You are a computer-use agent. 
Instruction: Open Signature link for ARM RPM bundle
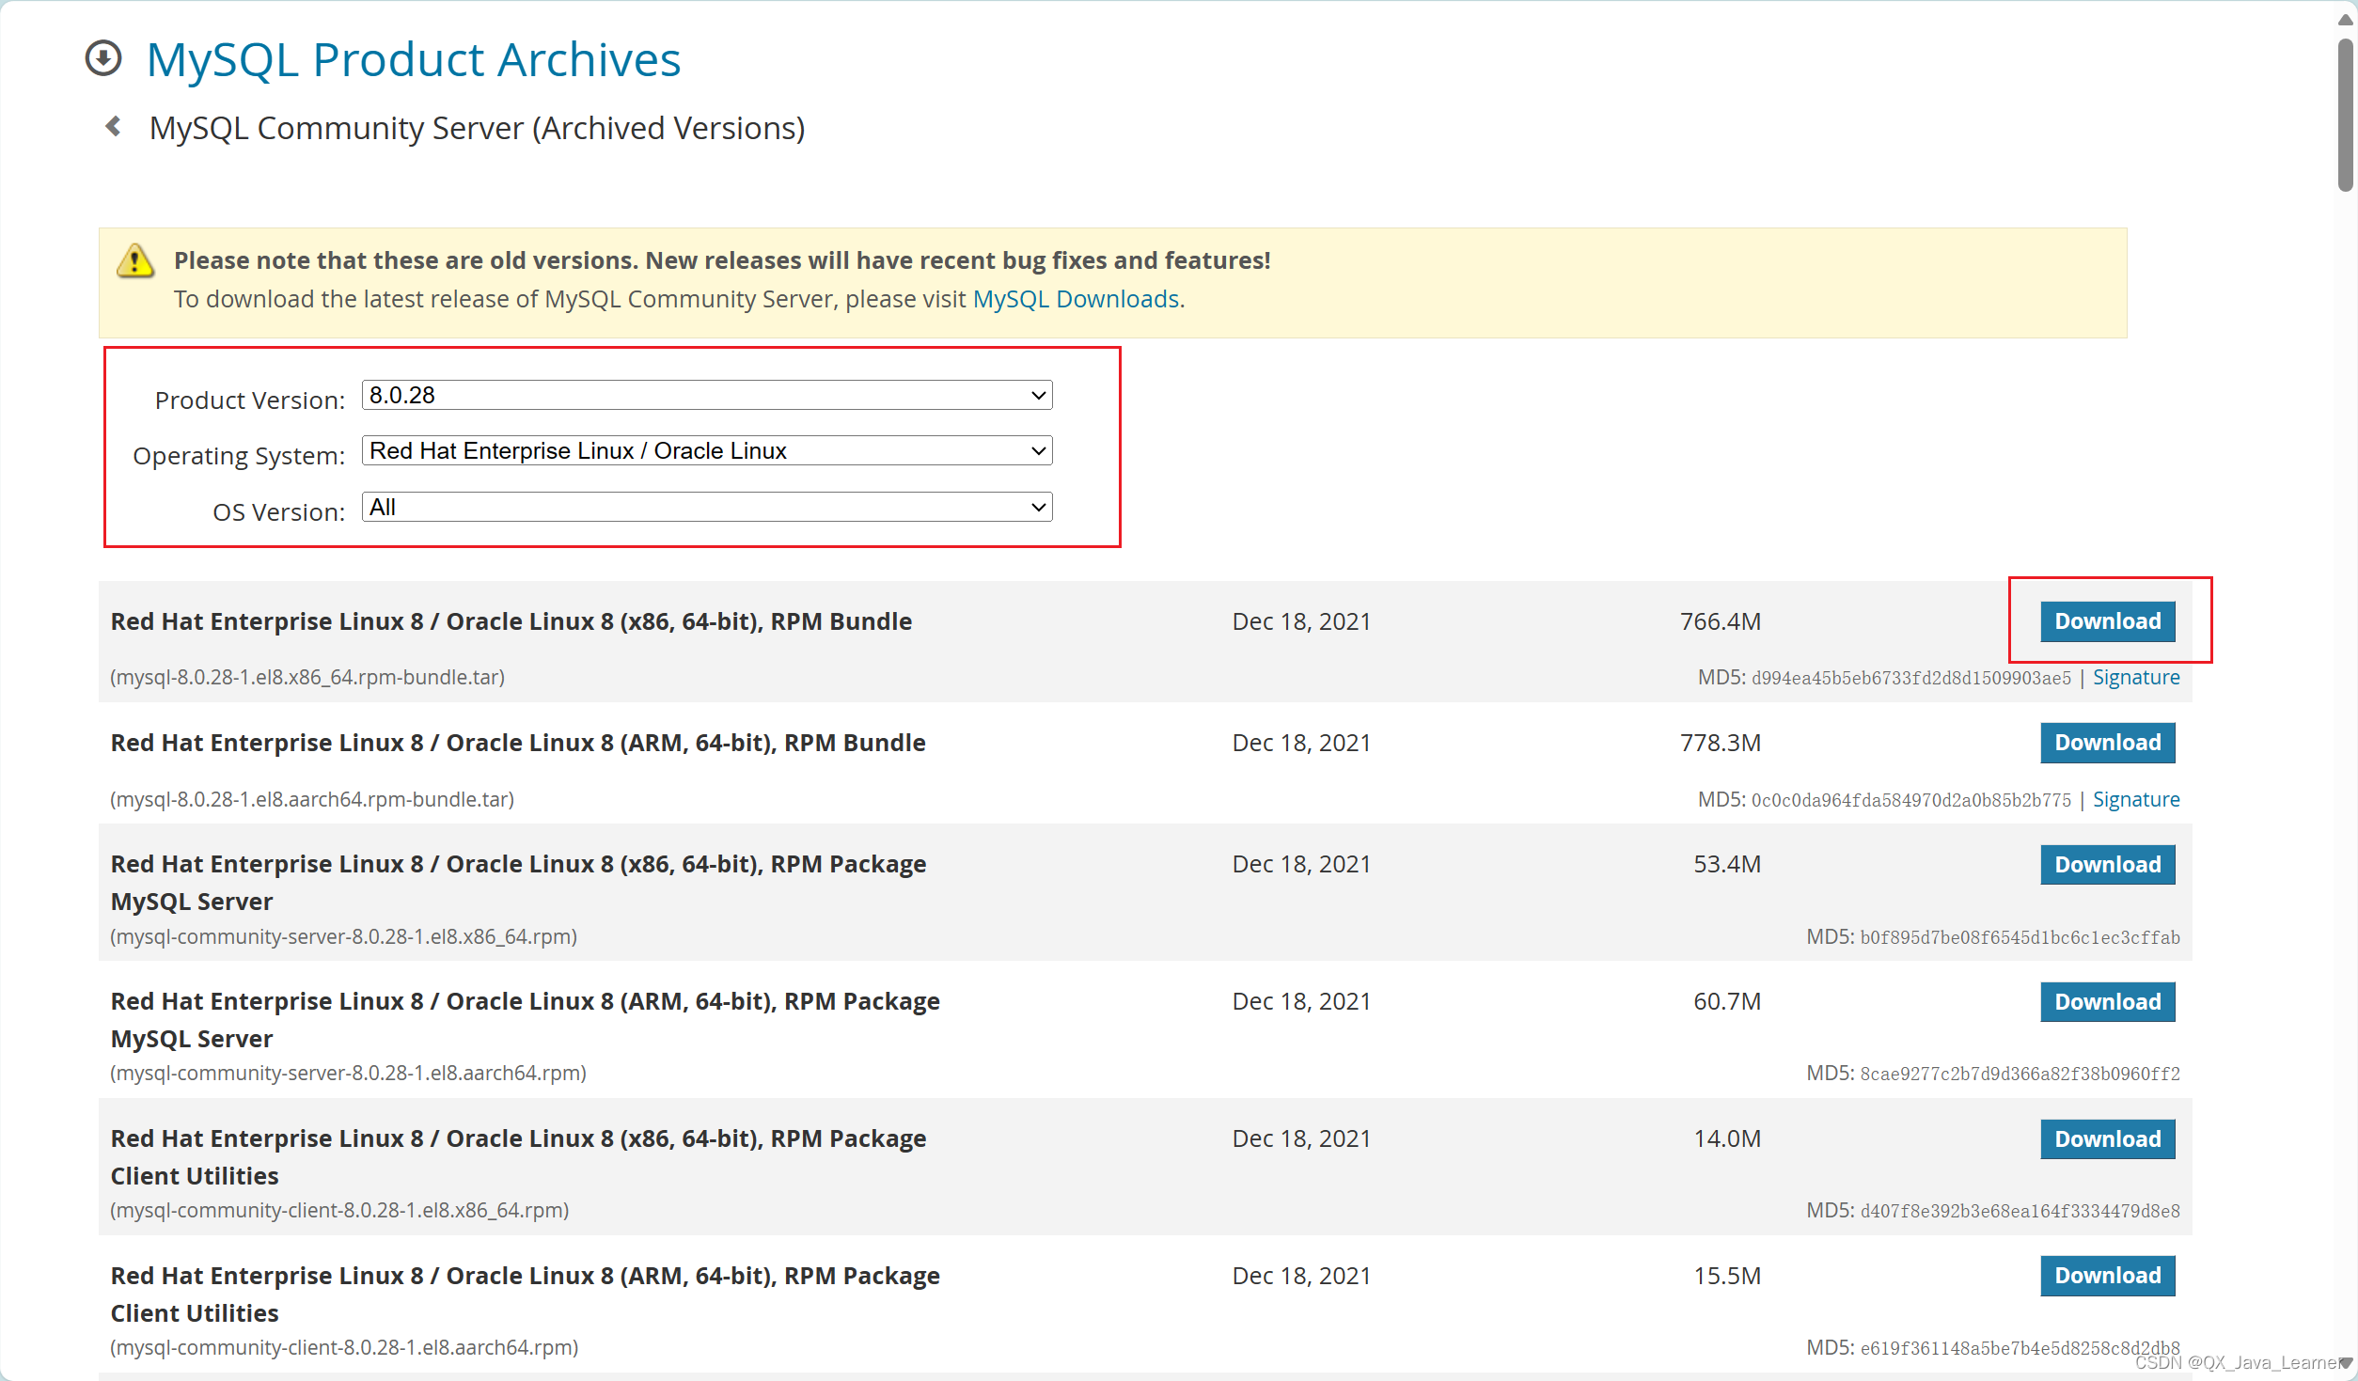(2136, 799)
